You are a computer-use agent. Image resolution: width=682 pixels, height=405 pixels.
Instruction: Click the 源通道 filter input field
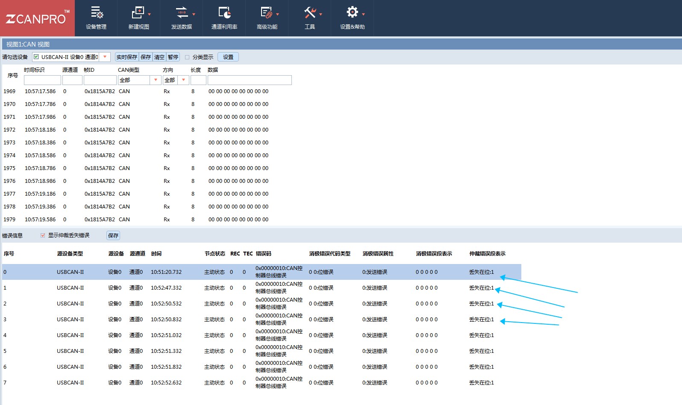click(x=72, y=80)
